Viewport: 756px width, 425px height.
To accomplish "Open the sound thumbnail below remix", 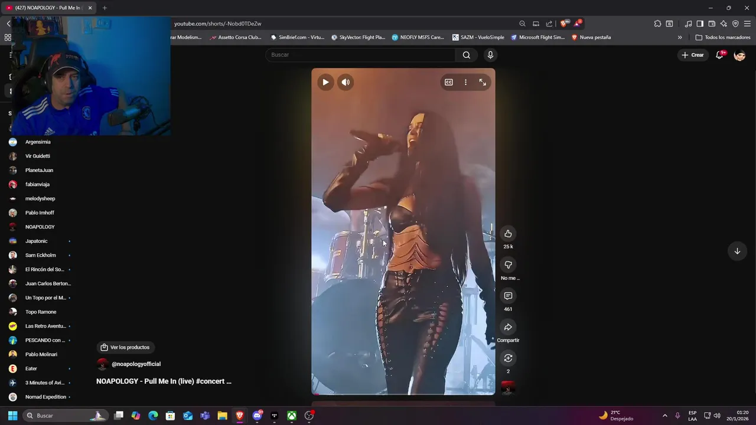I will pyautogui.click(x=508, y=388).
